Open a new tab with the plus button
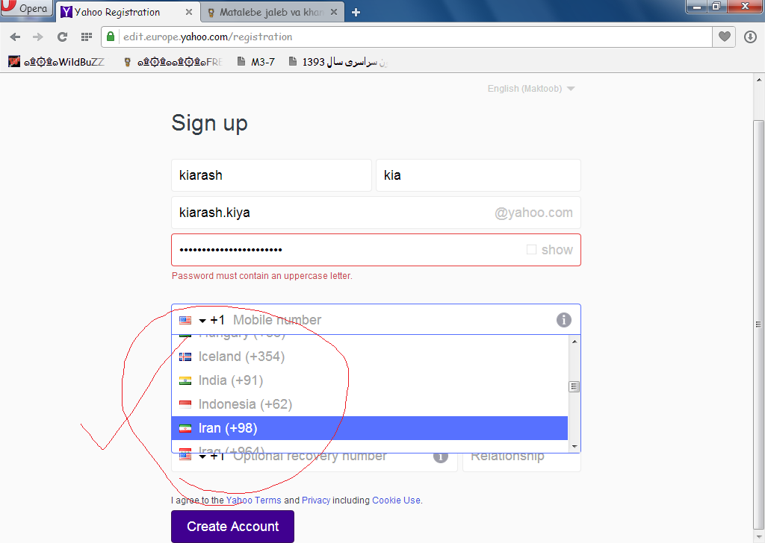 [356, 12]
